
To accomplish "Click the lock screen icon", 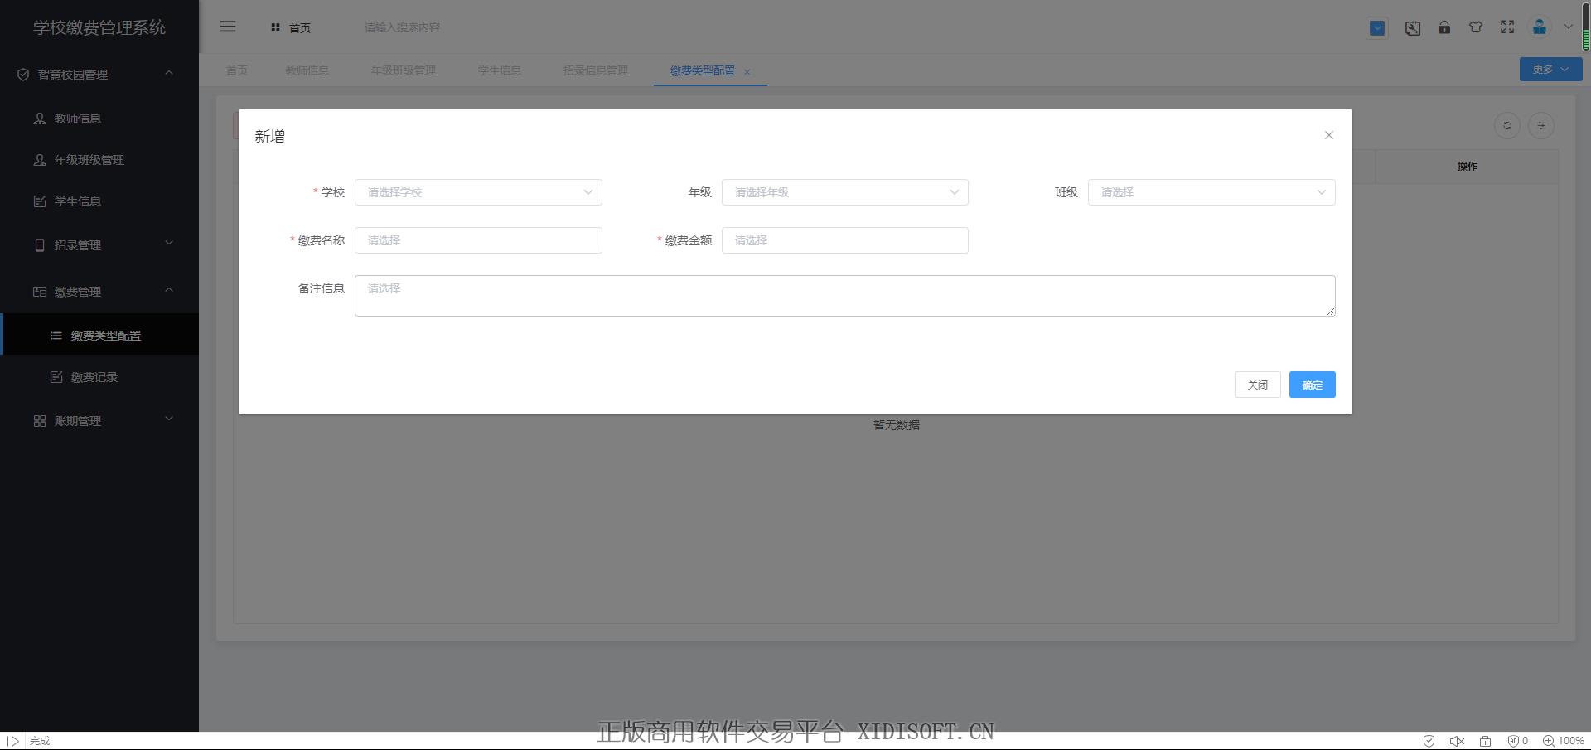I will tap(1444, 27).
